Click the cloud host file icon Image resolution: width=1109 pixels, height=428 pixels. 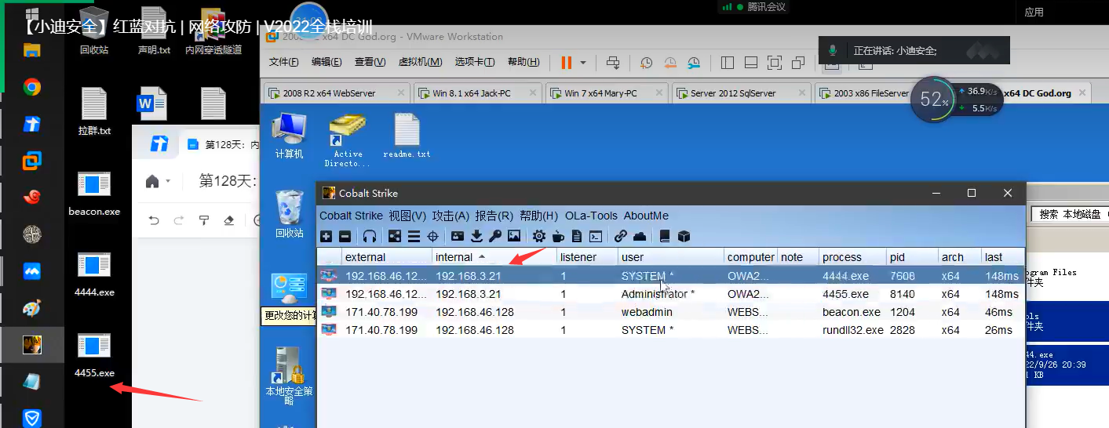click(640, 236)
